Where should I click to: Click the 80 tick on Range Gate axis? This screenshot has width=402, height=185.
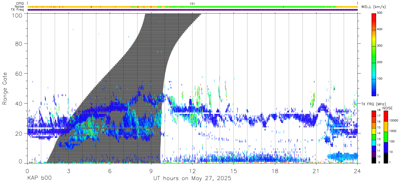coord(18,44)
